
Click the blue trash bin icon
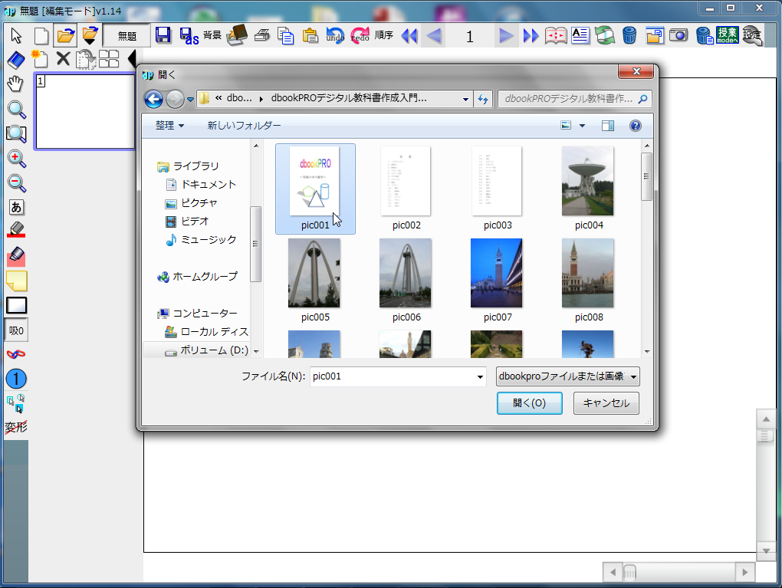click(x=629, y=35)
